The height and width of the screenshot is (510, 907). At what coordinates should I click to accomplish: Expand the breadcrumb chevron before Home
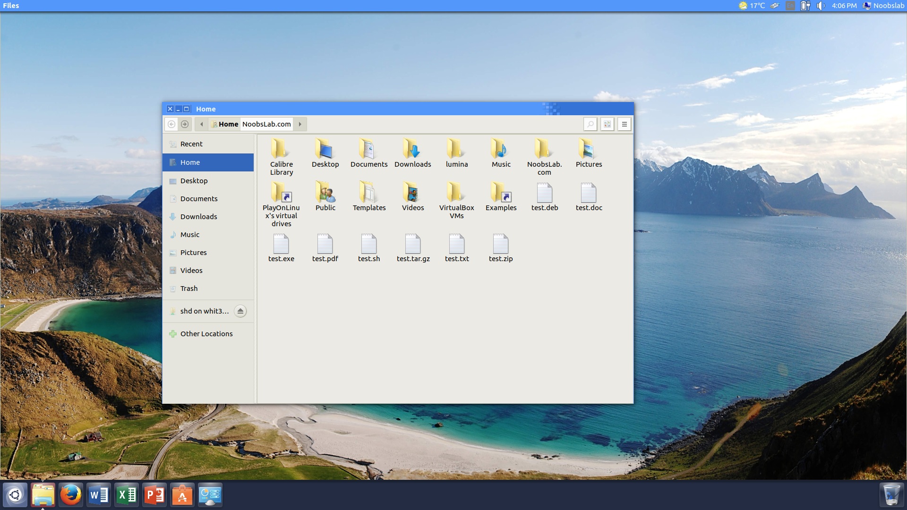pos(201,124)
